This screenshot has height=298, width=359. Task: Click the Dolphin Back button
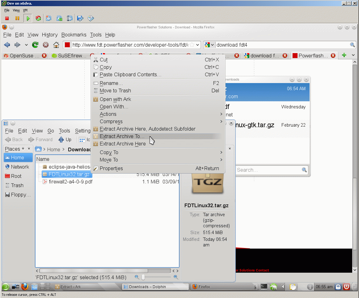(x=14, y=139)
